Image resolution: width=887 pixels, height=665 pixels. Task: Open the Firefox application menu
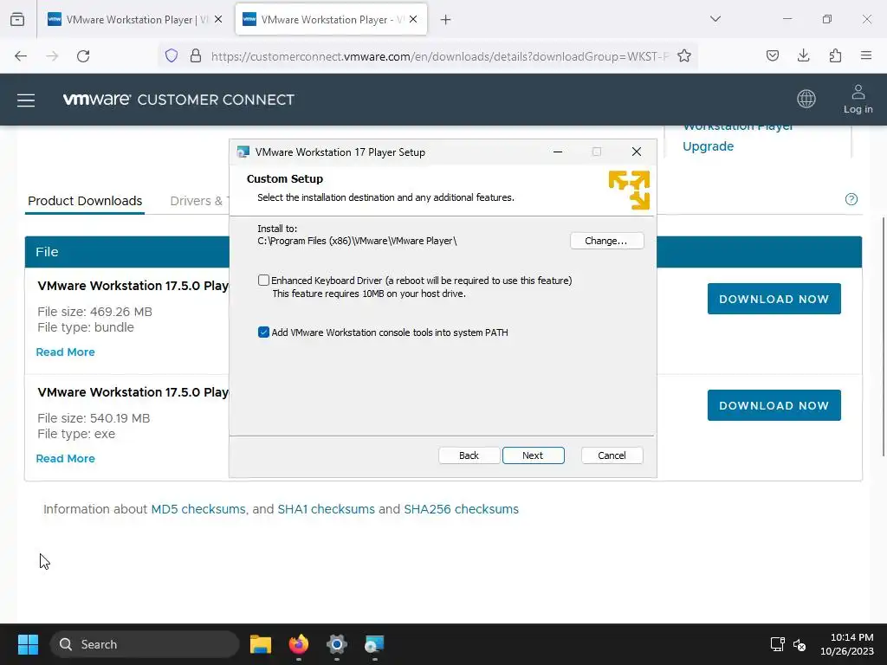[x=866, y=55]
